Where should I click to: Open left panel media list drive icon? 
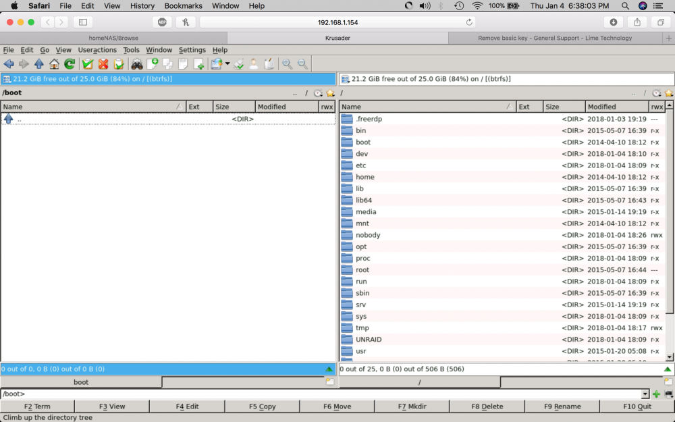coord(7,79)
